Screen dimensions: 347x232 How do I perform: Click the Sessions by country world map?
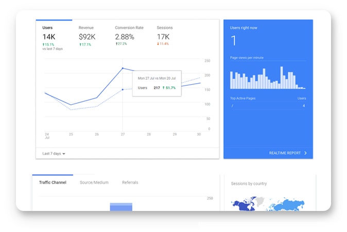[x=269, y=204]
